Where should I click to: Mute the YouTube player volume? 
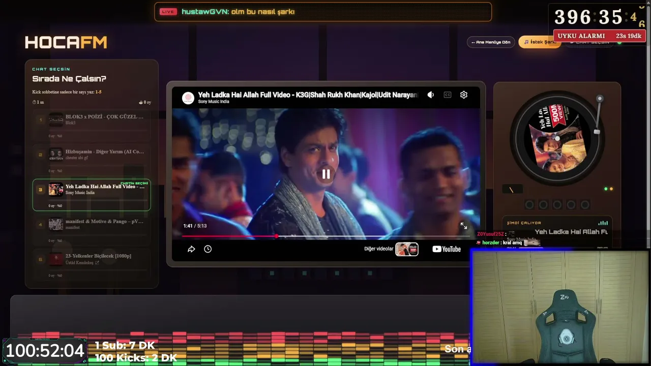(431, 95)
